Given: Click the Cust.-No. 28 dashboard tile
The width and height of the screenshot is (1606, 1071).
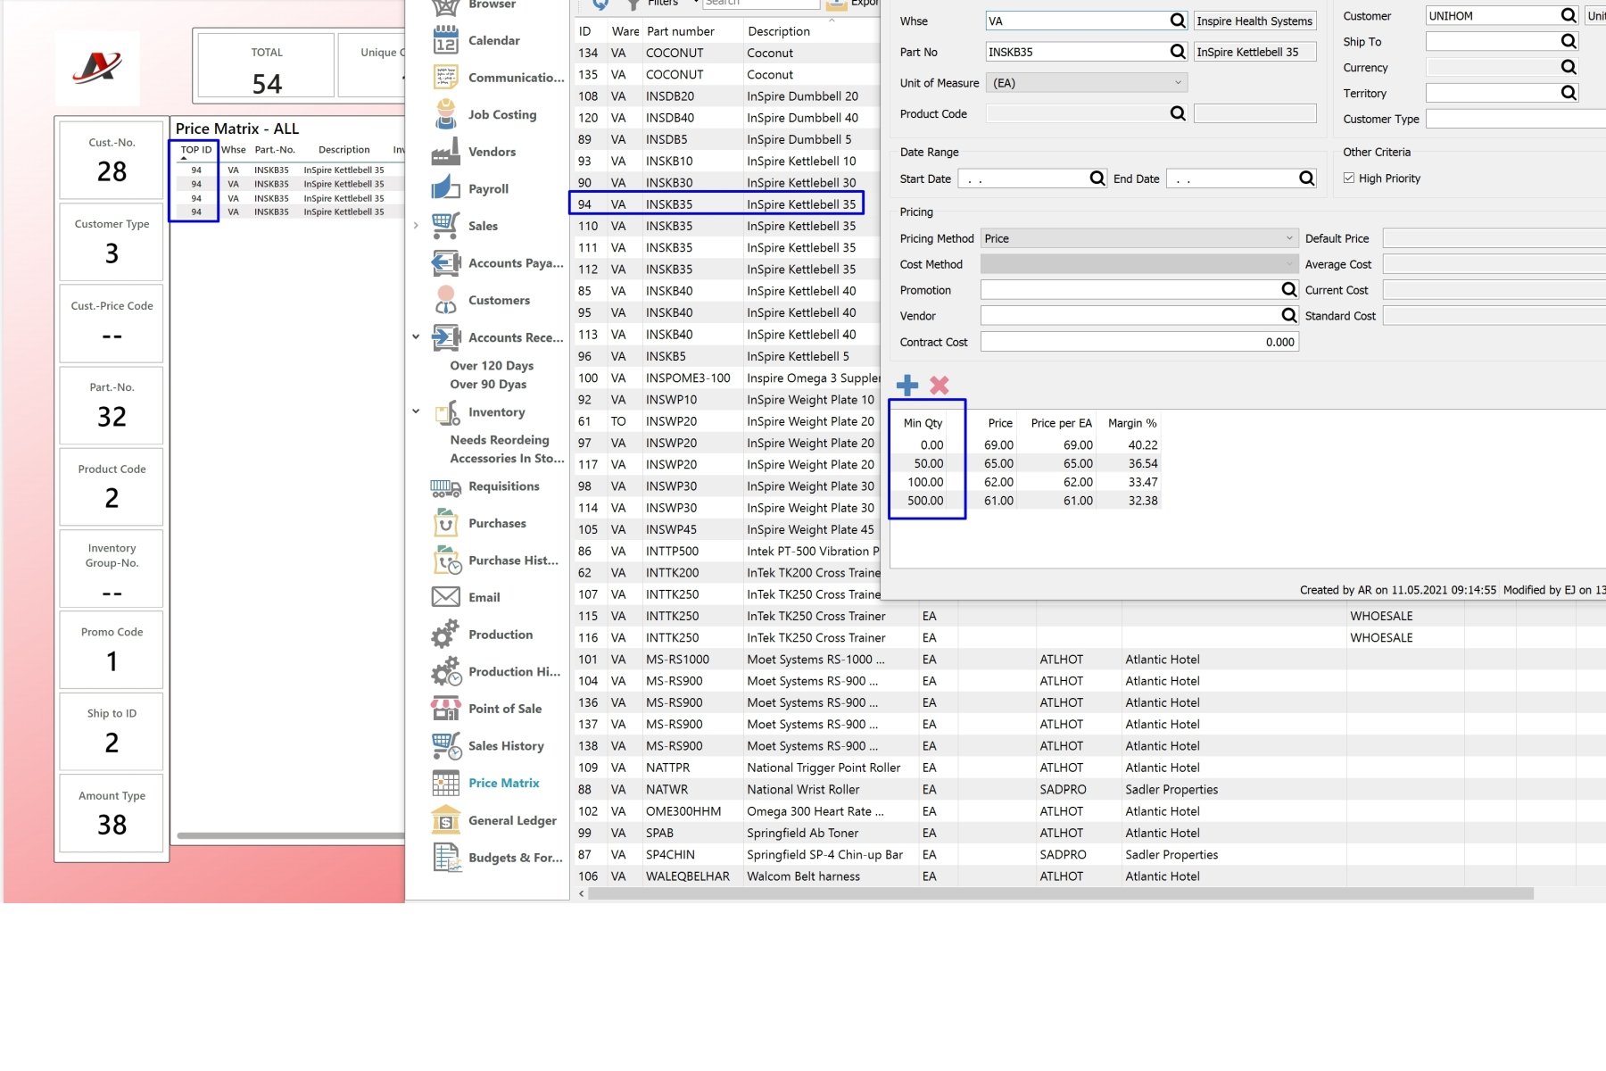Looking at the screenshot, I should [x=112, y=160].
